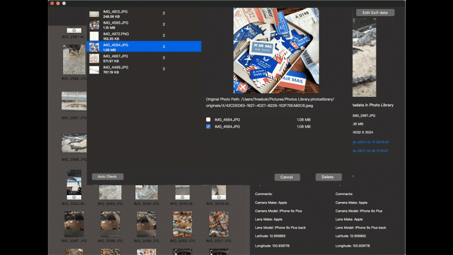Click the IMG_4565.JPG row thumbnail

pos(94,25)
